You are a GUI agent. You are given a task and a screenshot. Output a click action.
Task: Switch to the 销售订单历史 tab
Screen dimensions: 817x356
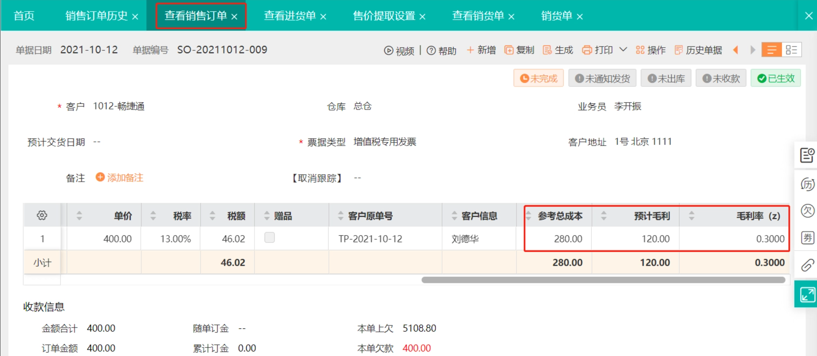96,16
